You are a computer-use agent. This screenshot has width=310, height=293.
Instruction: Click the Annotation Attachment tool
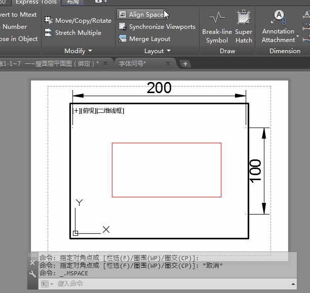278,28
